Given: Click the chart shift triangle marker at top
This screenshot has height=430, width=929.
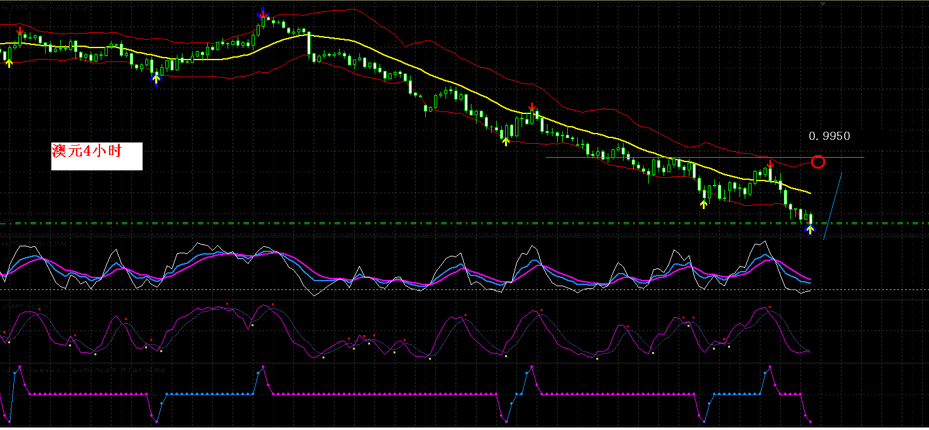Looking at the screenshot, I should [x=823, y=4].
